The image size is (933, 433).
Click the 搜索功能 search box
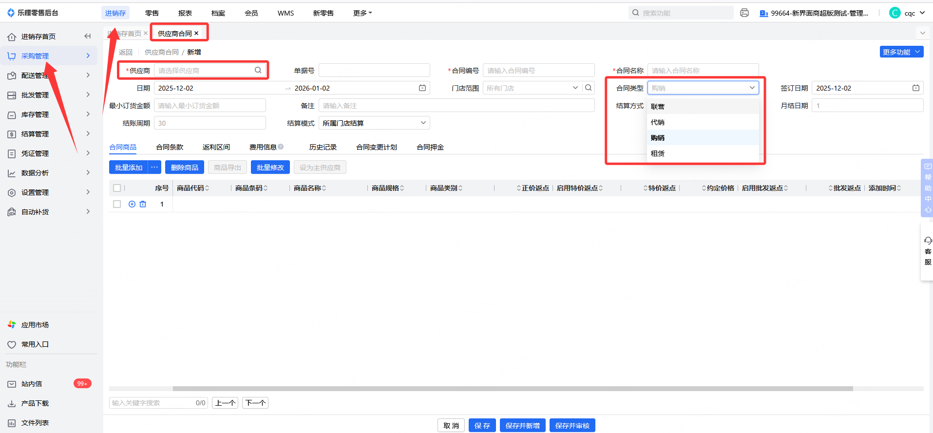click(x=681, y=13)
